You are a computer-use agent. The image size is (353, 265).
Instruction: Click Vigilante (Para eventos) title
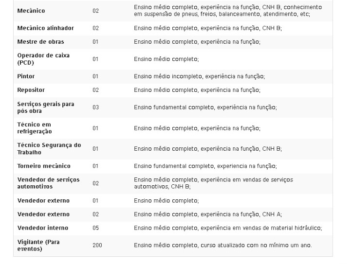pos(38,245)
